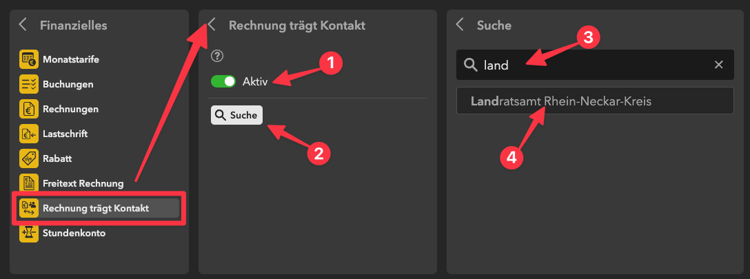Select the Stundenkonto menu entry
Screen dimensions: 750x279
pos(74,233)
